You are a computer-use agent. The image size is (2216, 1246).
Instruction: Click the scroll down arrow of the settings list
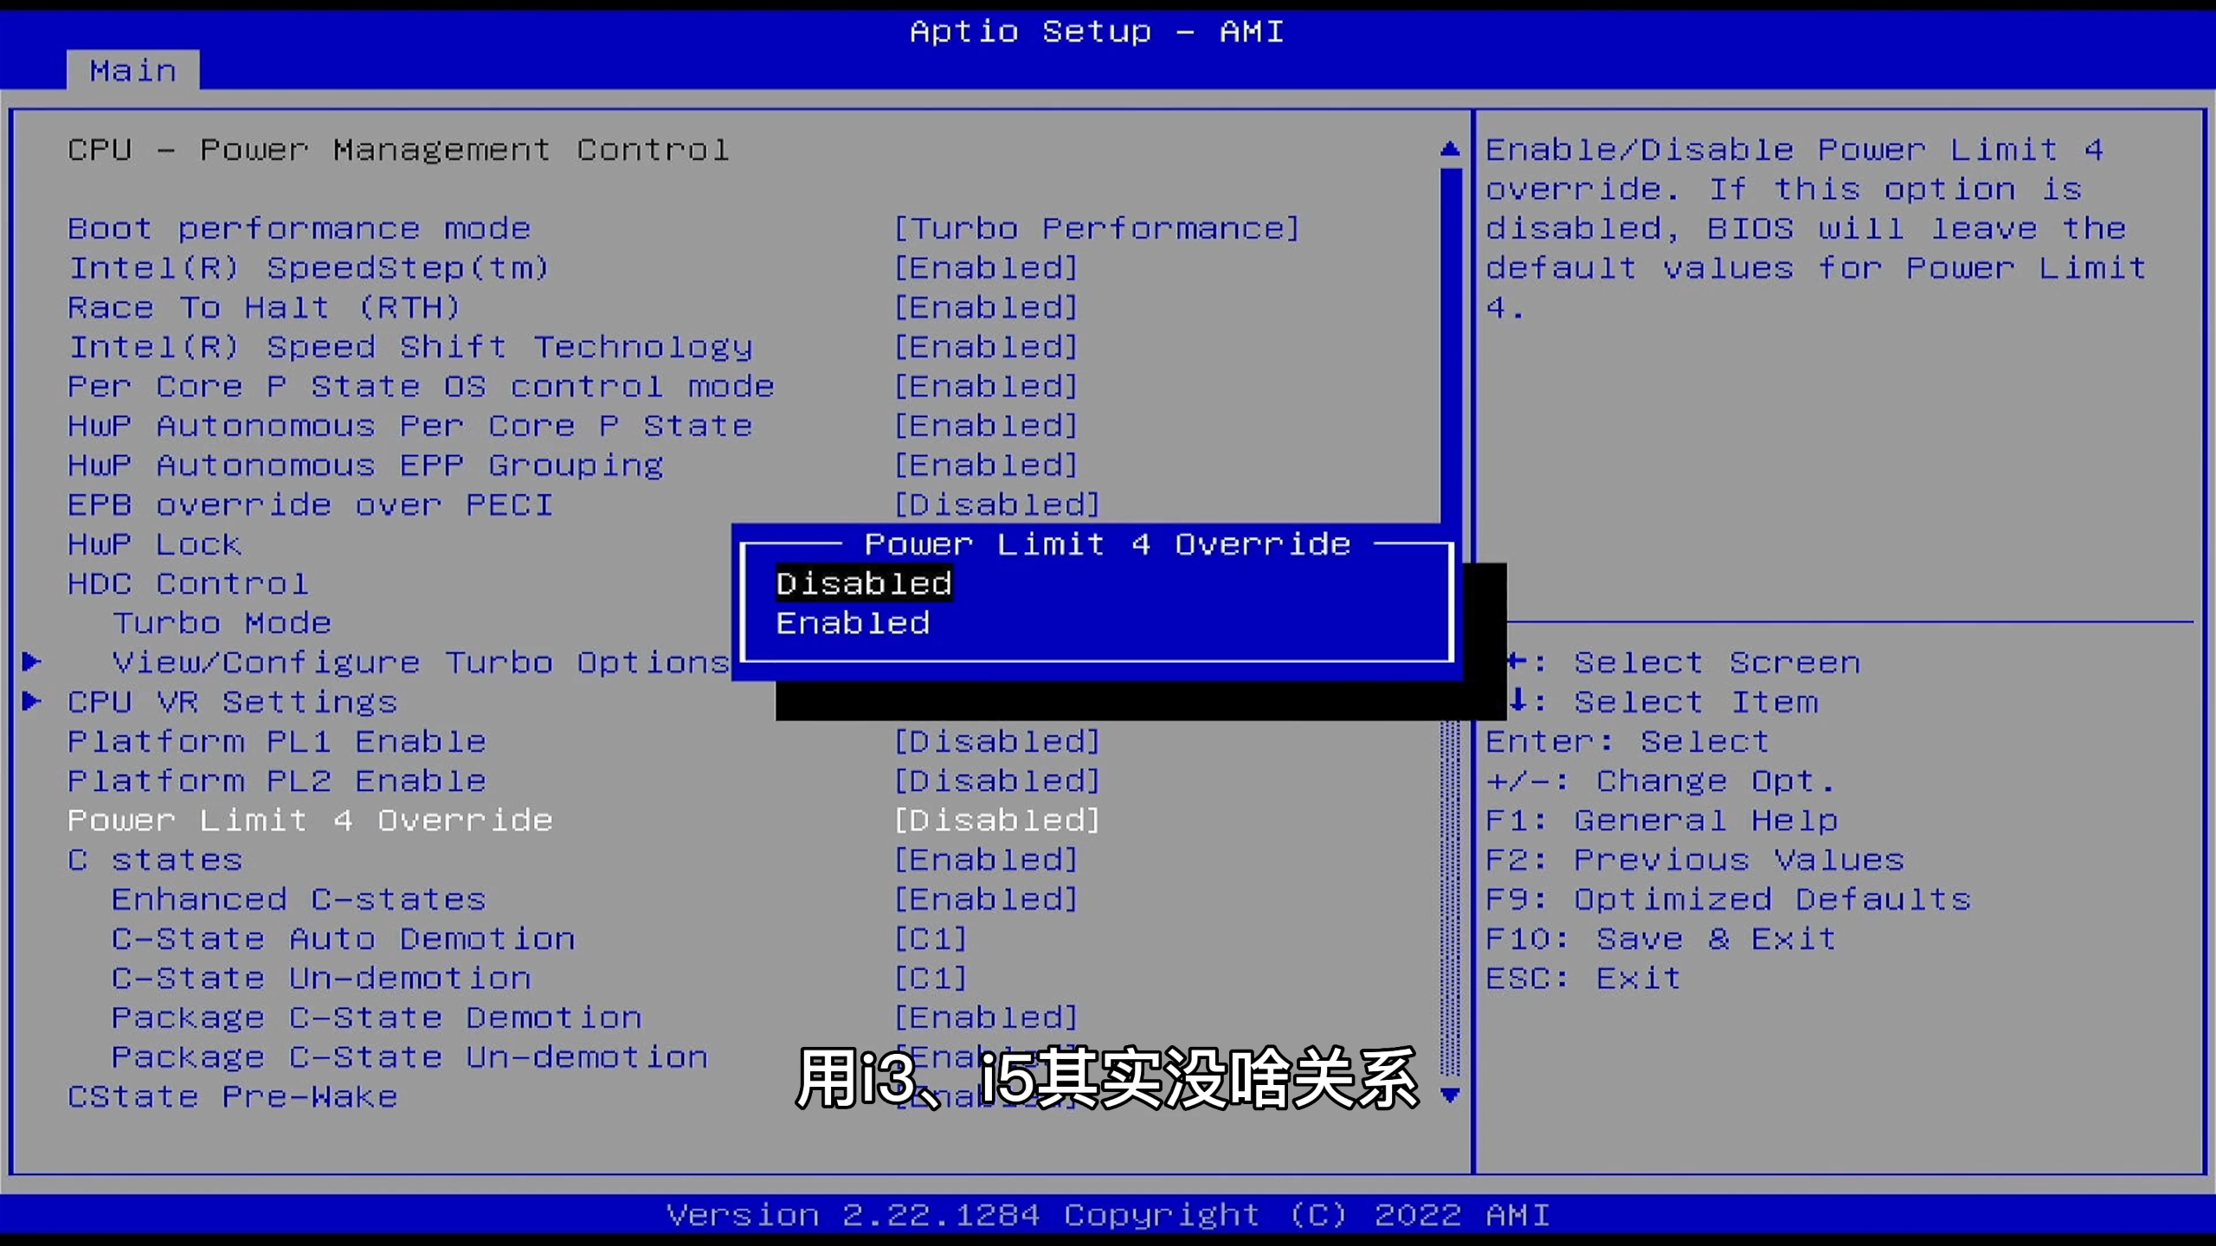(1450, 1095)
